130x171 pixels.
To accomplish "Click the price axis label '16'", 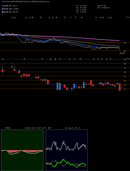I will pyautogui.click(x=125, y=81).
